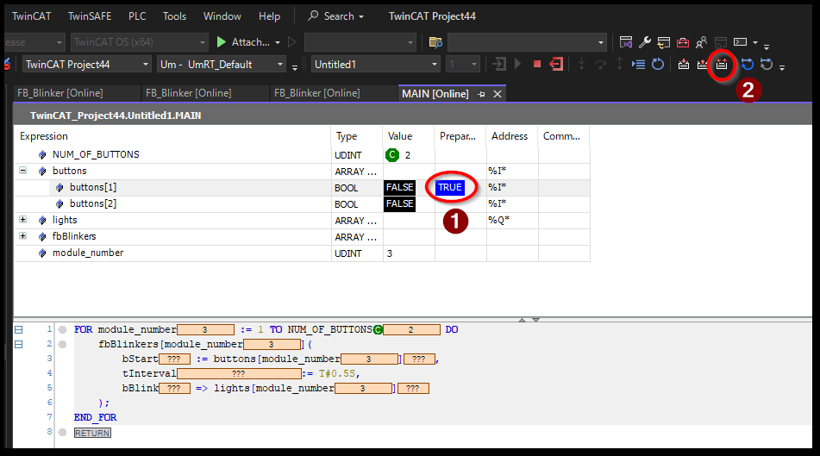This screenshot has height=456, width=820.
Task: Click the Write values toolbar icon
Action: pos(684,64)
